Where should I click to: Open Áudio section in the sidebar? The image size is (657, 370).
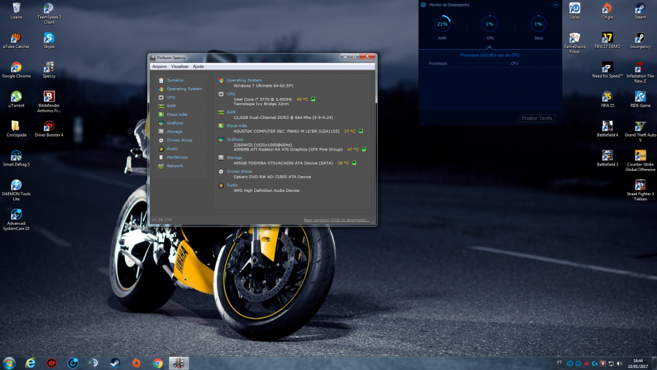click(172, 149)
